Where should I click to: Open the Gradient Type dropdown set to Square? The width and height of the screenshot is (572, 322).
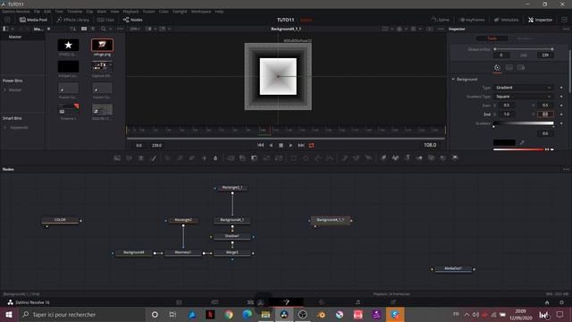pyautogui.click(x=523, y=97)
